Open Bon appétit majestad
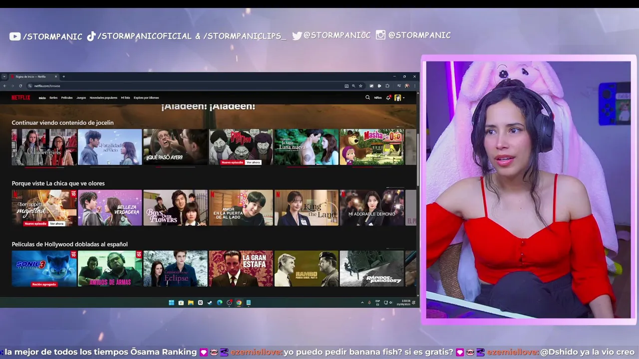Image resolution: width=639 pixels, height=359 pixels. pos(44,207)
